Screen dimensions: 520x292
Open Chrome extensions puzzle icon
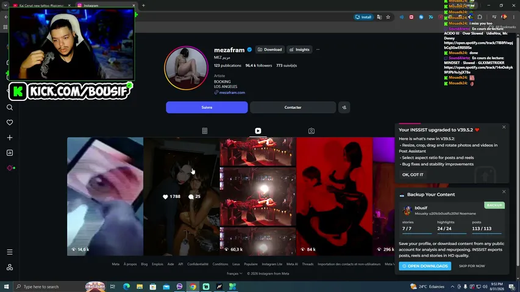pos(480,17)
